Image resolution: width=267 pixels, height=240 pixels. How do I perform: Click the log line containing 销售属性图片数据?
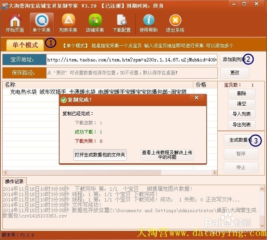(x=97, y=189)
